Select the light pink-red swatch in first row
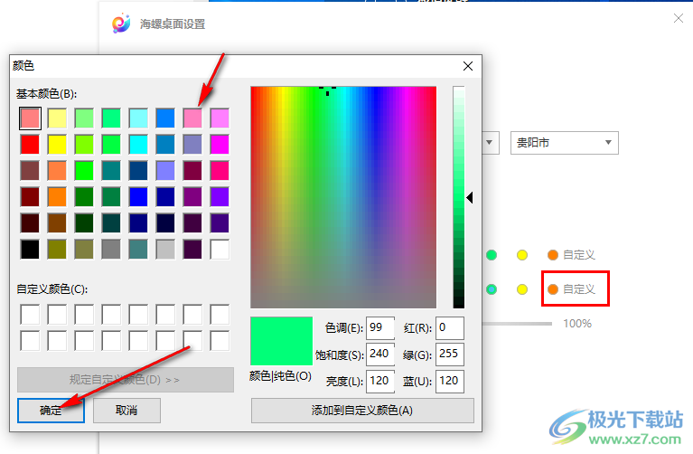Viewport: 693px width, 454px height. pos(30,118)
